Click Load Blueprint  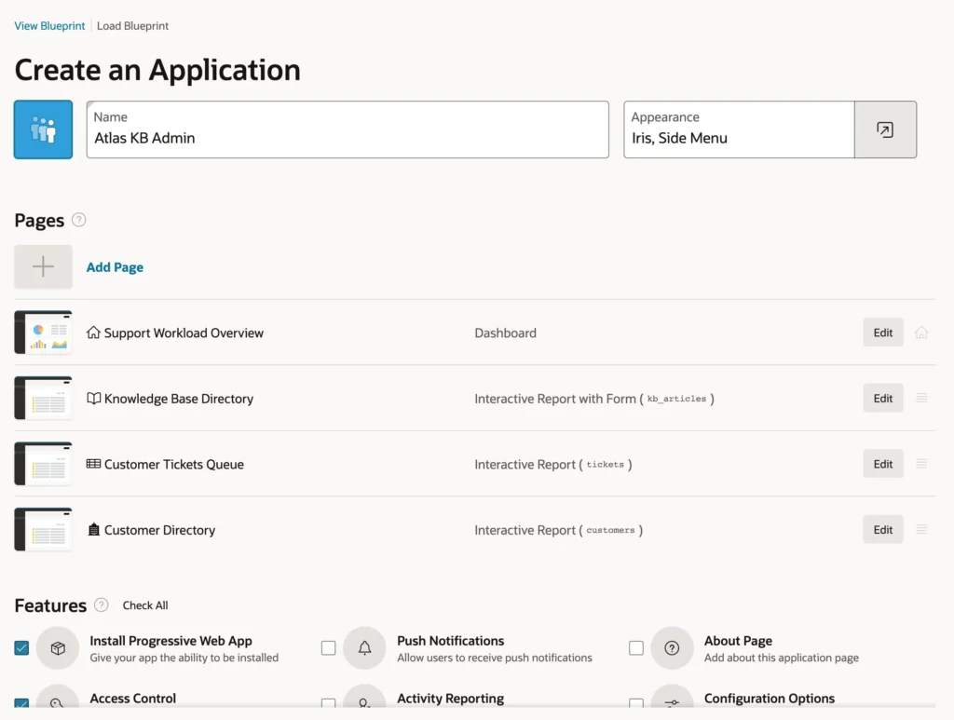(x=132, y=25)
